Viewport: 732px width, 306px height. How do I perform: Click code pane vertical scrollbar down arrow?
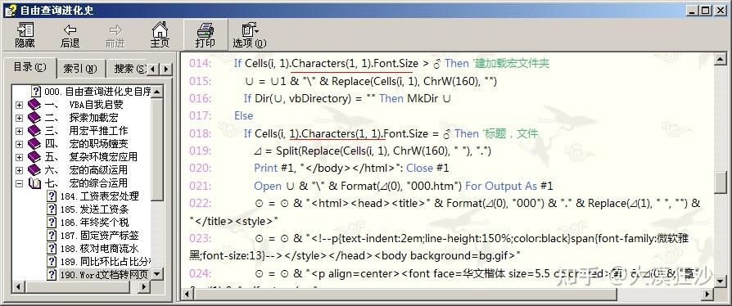pos(721,282)
